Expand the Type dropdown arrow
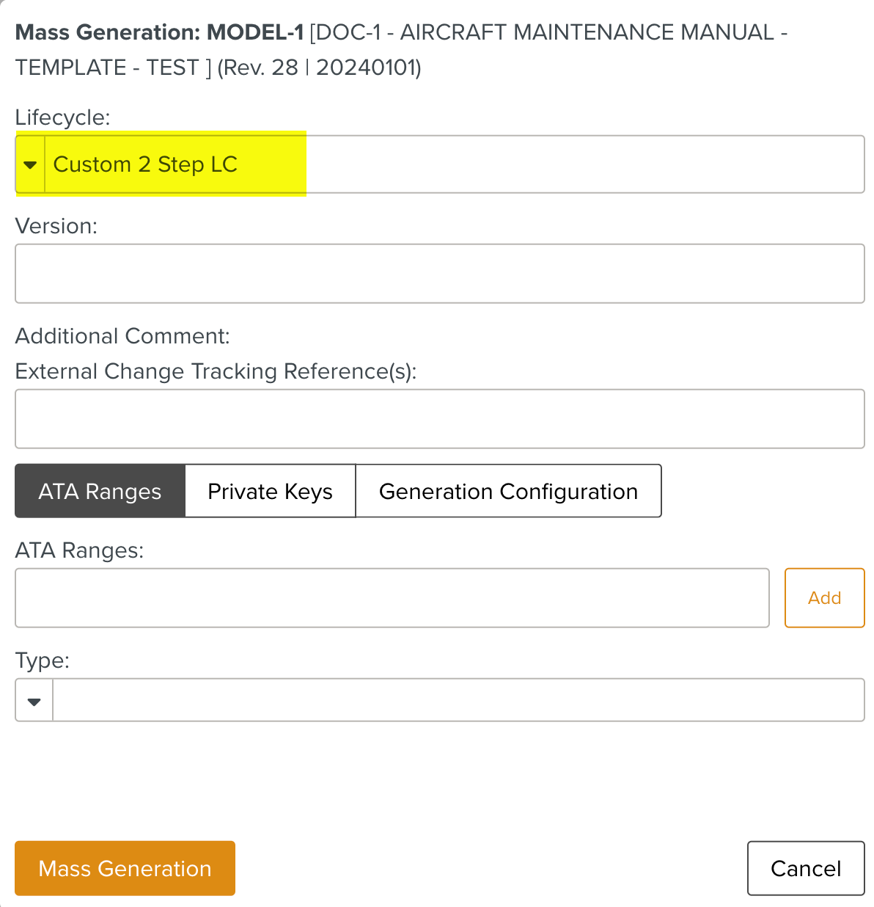Screen dimensions: 874x907 pos(34,701)
